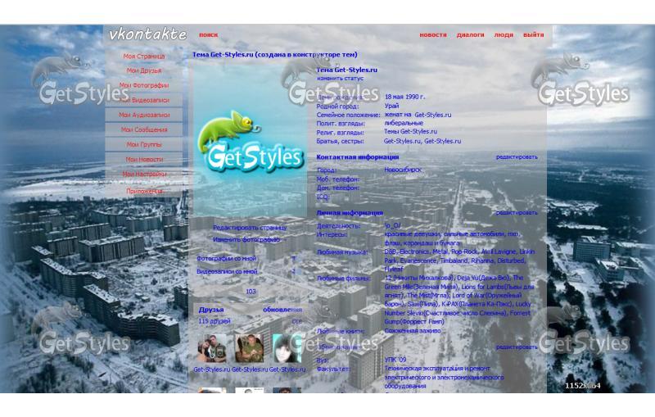Open люди in top navigation
Viewport: 655px width, 417px height.
(x=504, y=35)
